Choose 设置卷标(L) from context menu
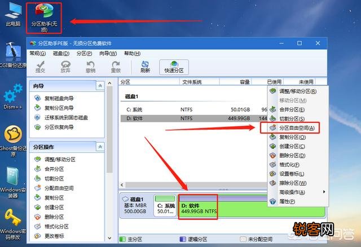This screenshot has height=247, width=361. (x=298, y=174)
